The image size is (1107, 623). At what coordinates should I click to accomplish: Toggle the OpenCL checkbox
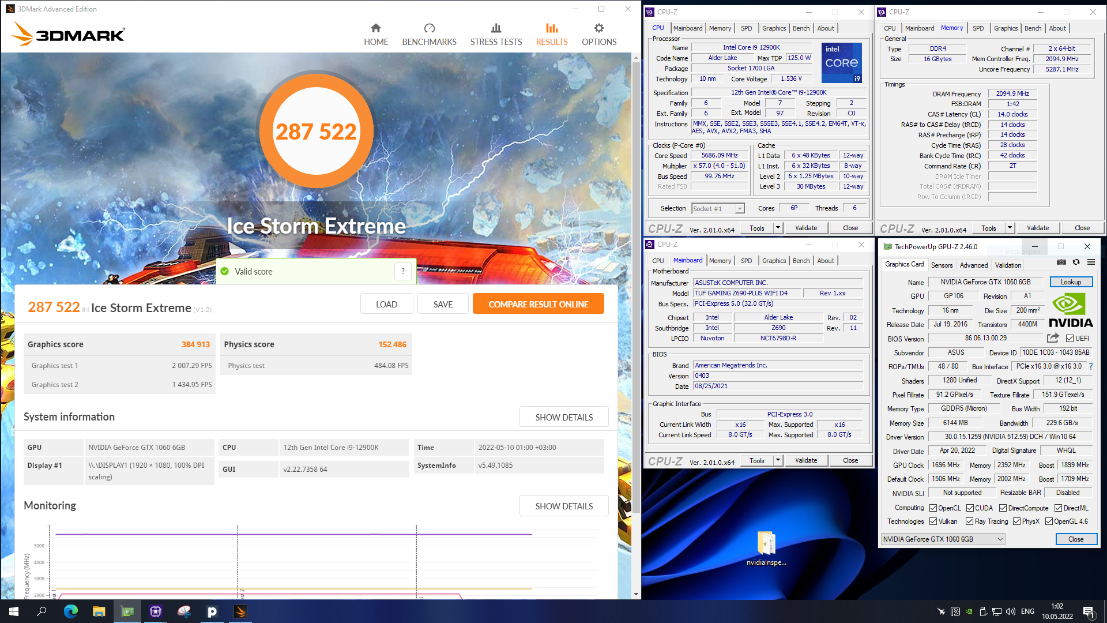(x=933, y=508)
